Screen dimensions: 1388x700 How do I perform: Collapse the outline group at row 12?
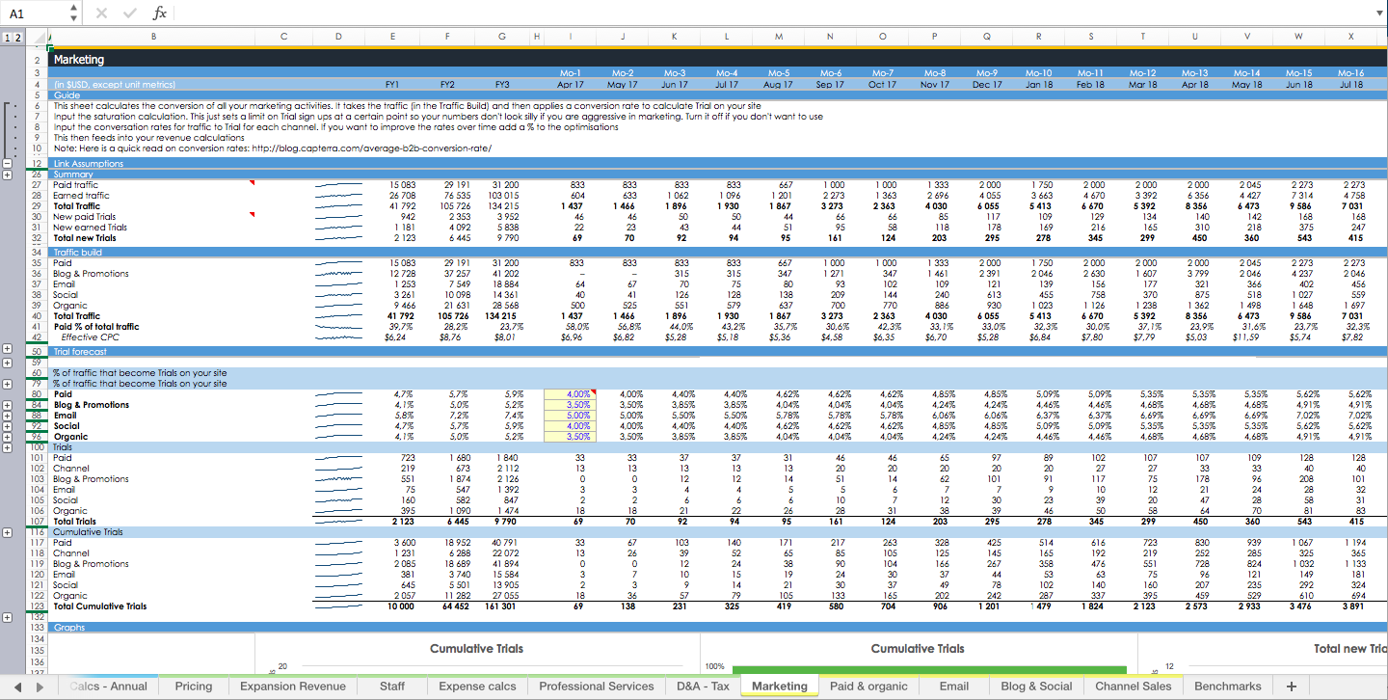[7, 164]
